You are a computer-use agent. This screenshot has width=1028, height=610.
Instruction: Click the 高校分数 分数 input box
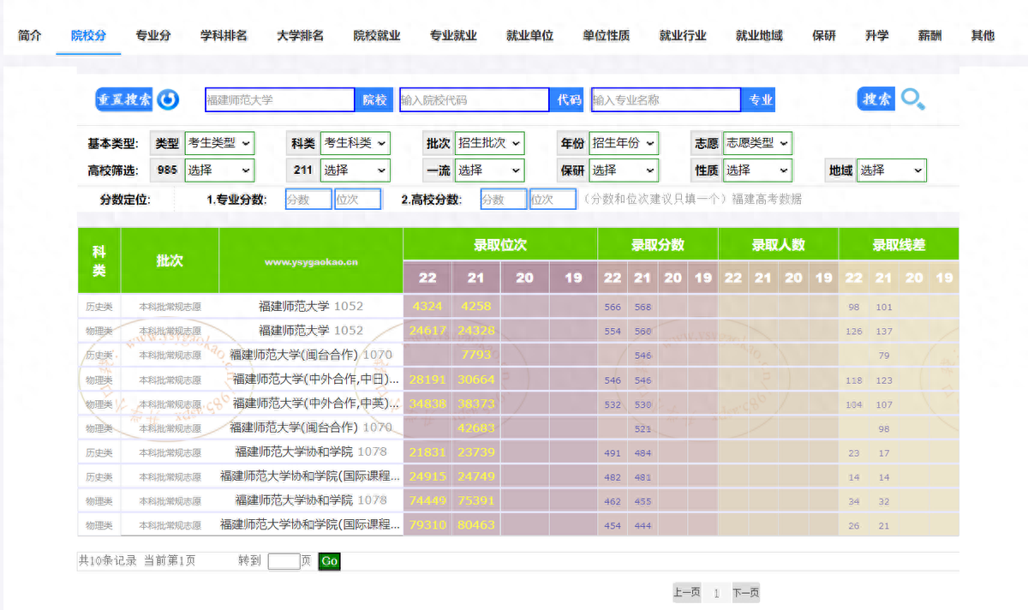tap(504, 200)
